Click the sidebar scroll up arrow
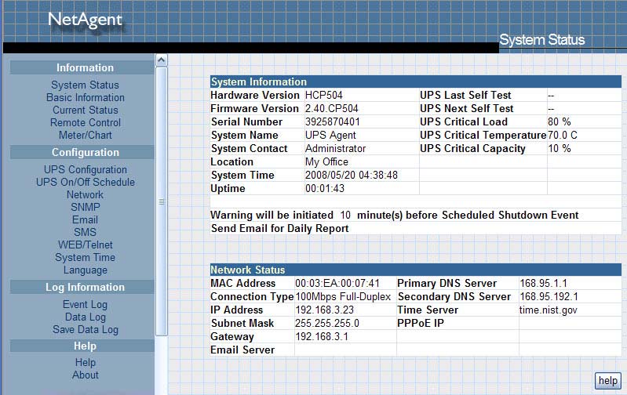627x395 pixels. coord(161,60)
